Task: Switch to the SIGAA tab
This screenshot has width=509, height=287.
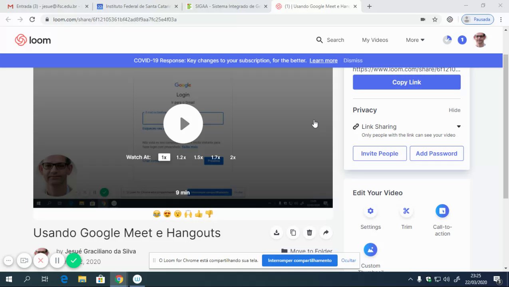Action: (x=227, y=6)
